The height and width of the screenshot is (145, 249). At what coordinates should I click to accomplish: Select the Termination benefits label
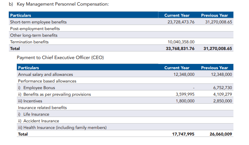[29, 42]
